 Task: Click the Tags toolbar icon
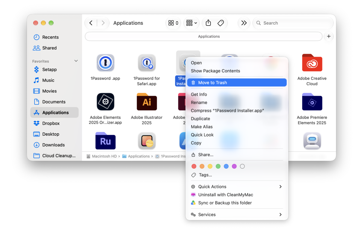tap(221, 23)
